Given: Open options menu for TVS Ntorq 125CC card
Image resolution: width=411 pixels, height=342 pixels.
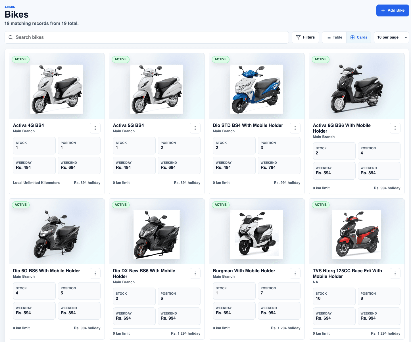Looking at the screenshot, I should click(x=395, y=273).
